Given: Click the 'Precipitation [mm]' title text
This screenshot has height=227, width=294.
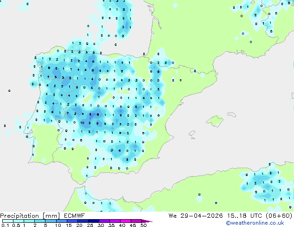Looking at the screenshot, I should (x=30, y=216).
